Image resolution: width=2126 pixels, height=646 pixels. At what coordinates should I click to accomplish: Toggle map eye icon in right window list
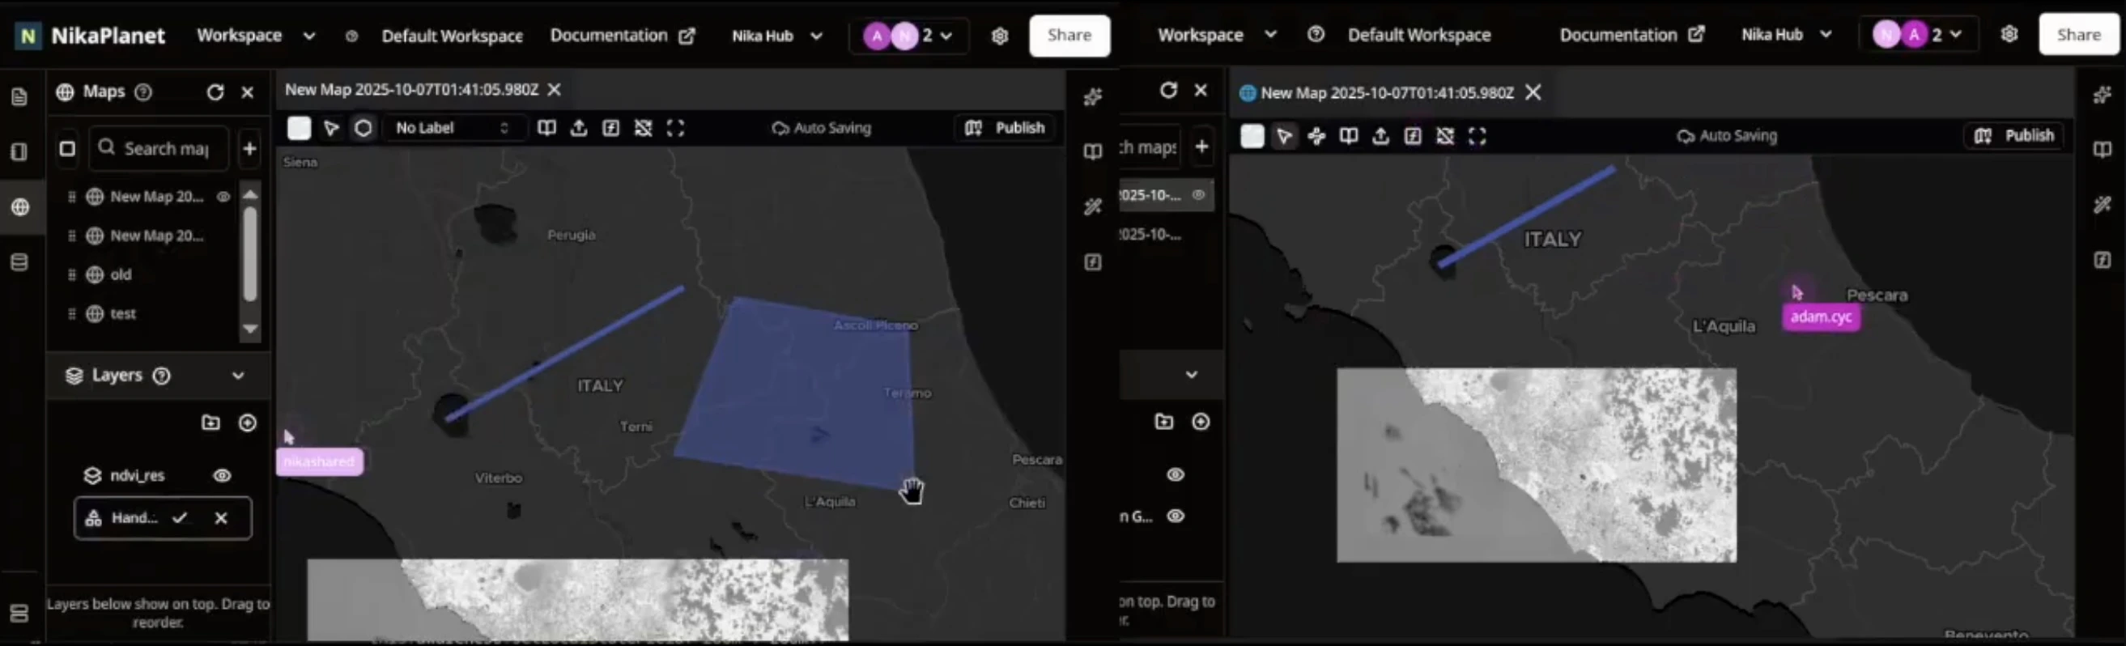coord(1198,195)
